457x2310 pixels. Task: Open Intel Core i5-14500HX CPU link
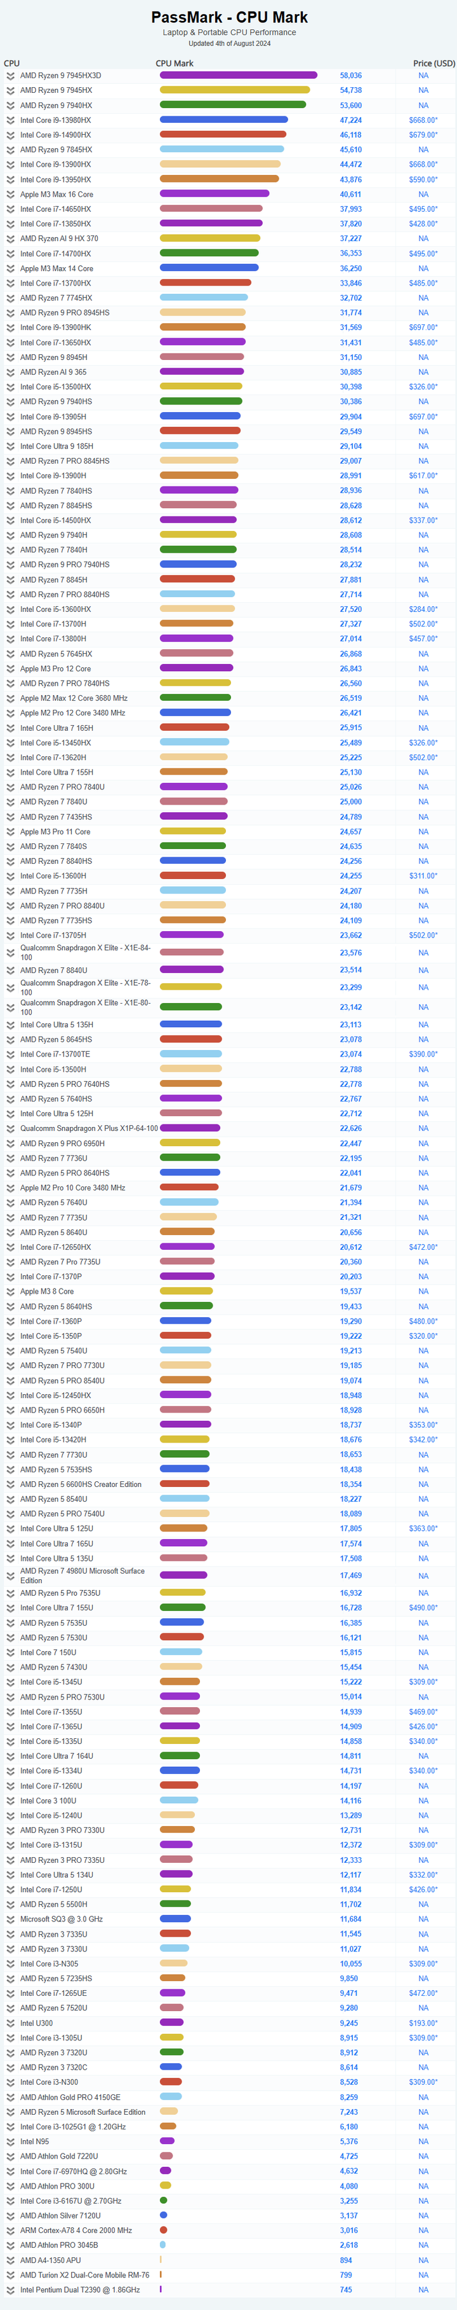[55, 520]
